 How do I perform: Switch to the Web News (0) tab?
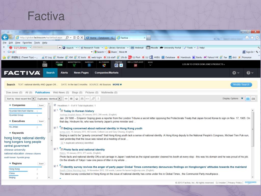(x=61, y=92)
